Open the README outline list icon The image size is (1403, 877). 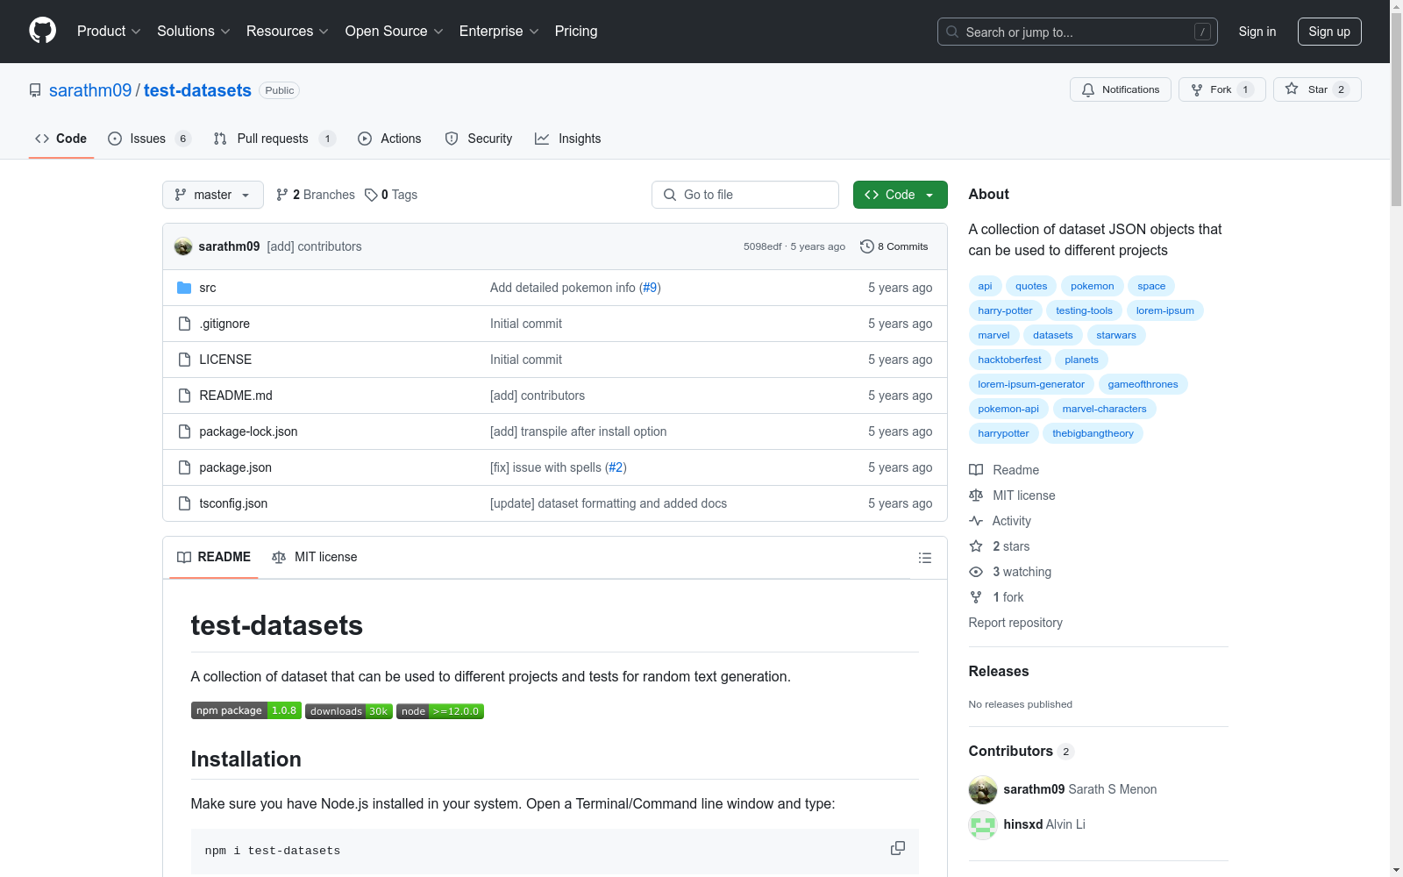pyautogui.click(x=924, y=558)
